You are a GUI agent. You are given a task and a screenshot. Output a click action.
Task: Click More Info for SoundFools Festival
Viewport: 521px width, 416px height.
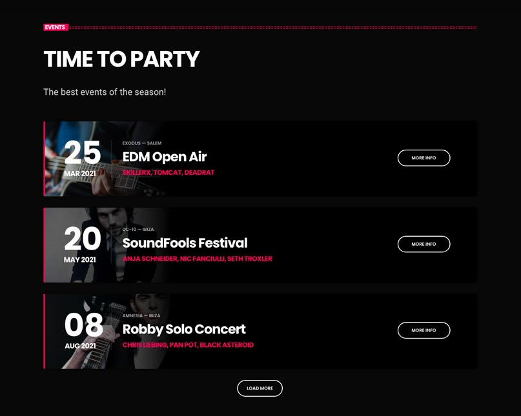[424, 244]
